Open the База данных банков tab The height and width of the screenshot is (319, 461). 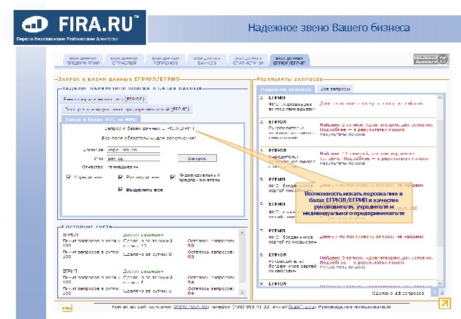point(207,60)
